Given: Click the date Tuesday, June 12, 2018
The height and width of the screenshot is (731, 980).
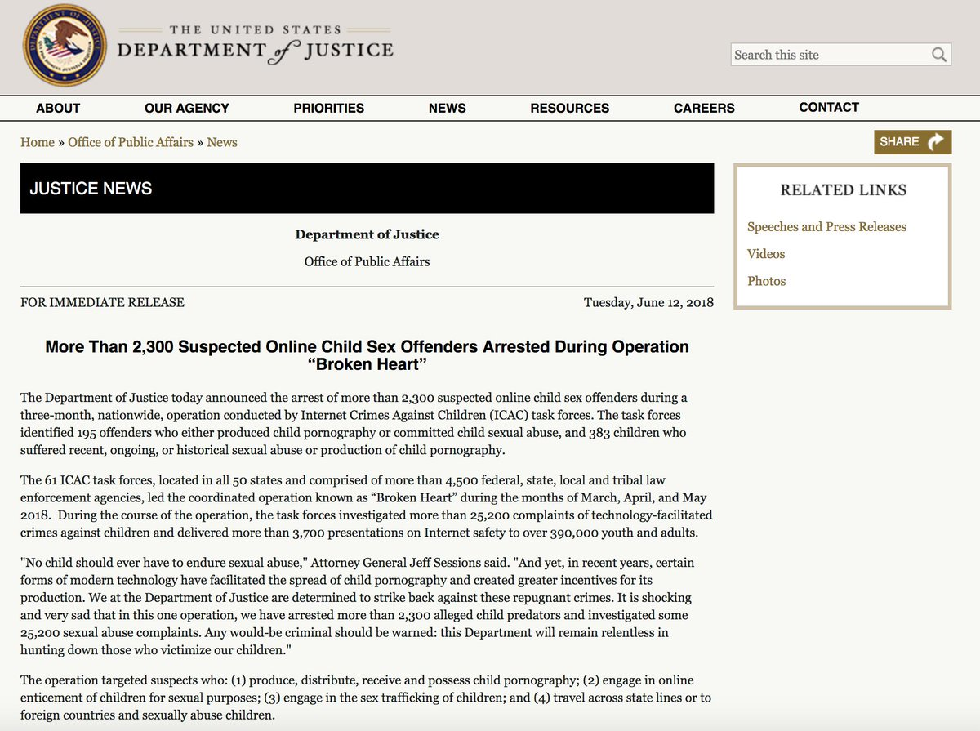Looking at the screenshot, I should click(x=648, y=302).
